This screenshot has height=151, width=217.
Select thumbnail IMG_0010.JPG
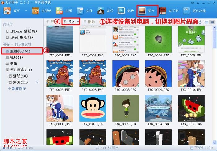(x=191, y=74)
